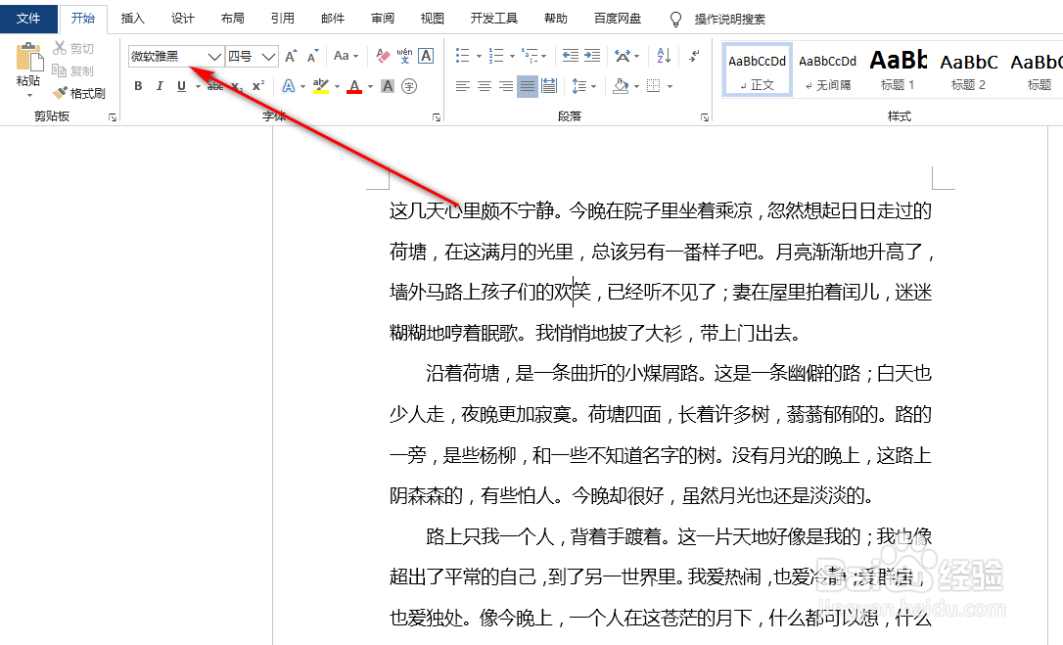The height and width of the screenshot is (645, 1063).
Task: Open the Change Case (Aa) dropdown
Action: click(x=346, y=56)
